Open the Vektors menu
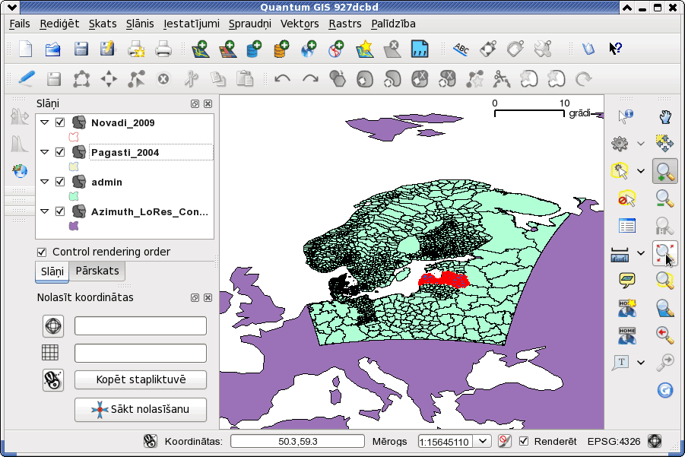The height and width of the screenshot is (457, 685). (x=300, y=24)
